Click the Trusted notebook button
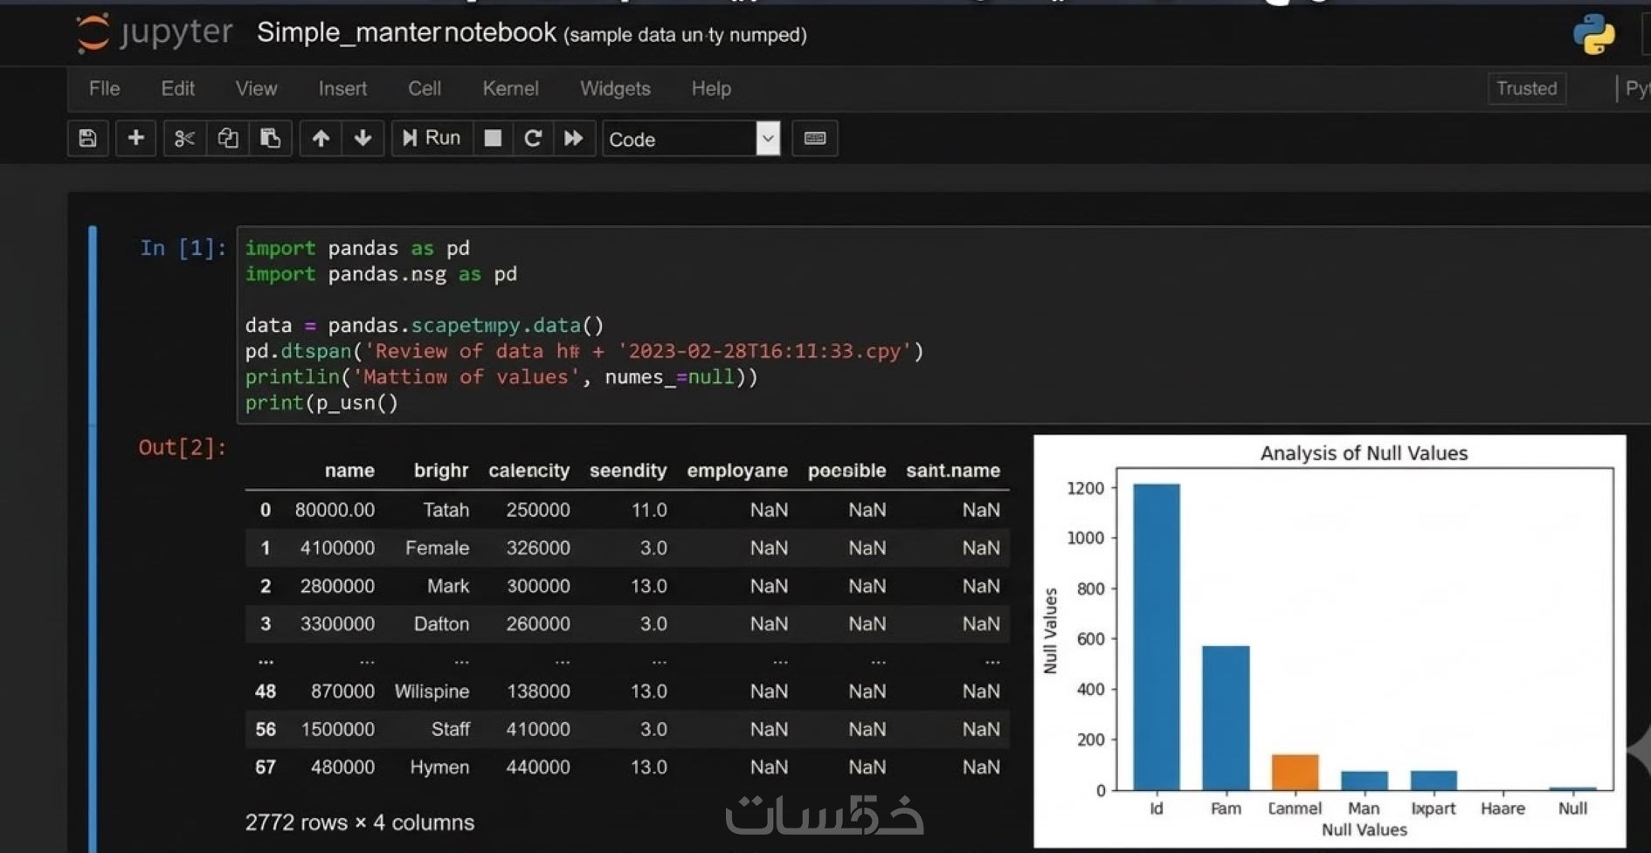 pyautogui.click(x=1526, y=88)
